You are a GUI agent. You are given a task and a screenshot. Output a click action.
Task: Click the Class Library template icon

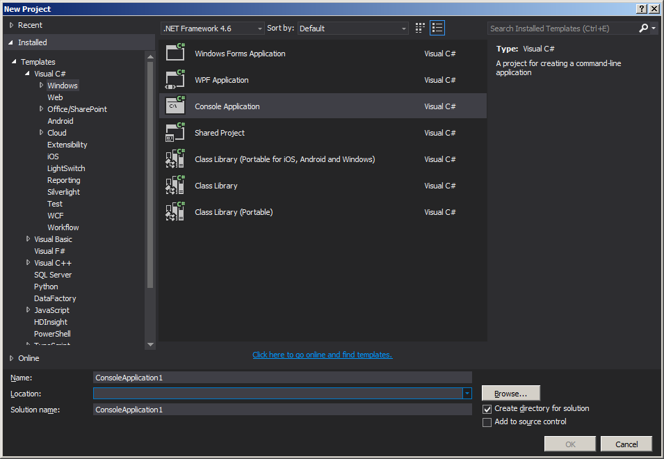(x=175, y=185)
